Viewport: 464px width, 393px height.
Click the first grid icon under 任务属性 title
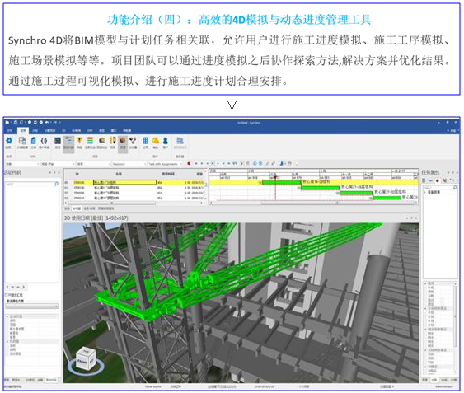click(x=424, y=180)
